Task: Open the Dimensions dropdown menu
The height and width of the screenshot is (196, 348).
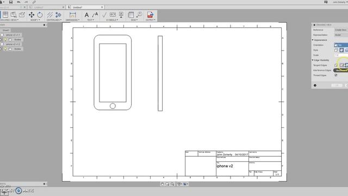Action: coord(72,20)
